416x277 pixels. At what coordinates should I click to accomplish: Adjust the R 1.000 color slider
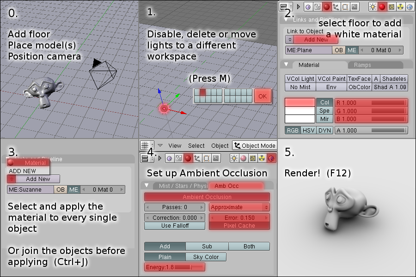click(x=371, y=103)
